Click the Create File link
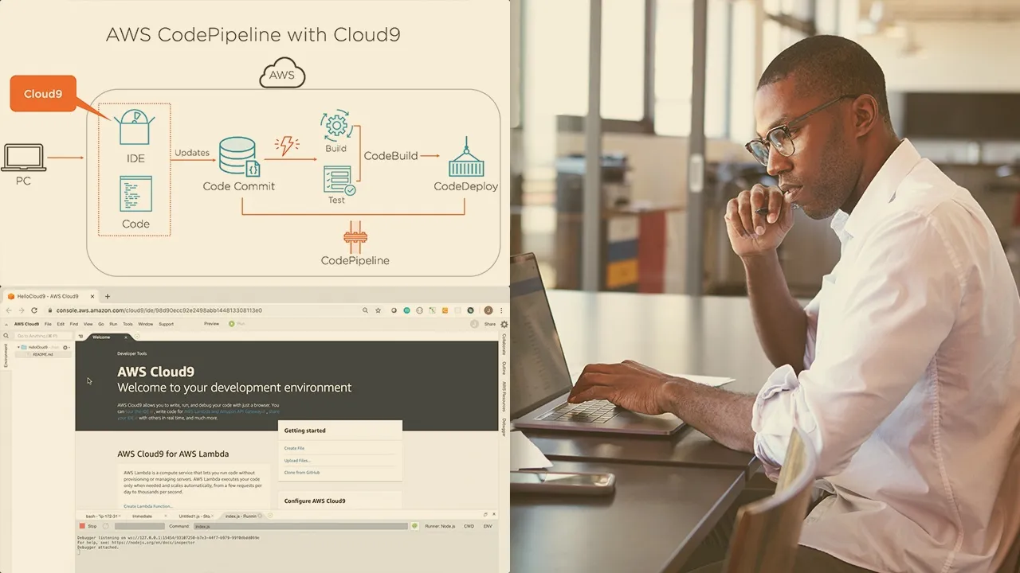The height and width of the screenshot is (573, 1020). (294, 448)
